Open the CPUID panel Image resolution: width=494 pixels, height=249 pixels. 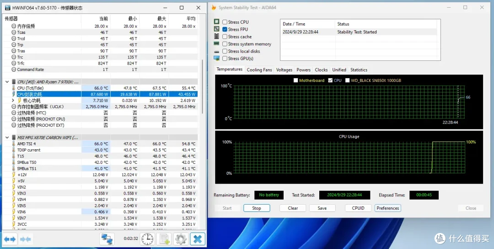[358, 208]
